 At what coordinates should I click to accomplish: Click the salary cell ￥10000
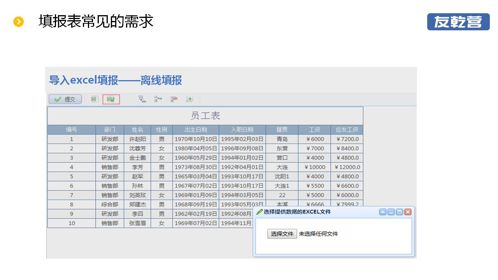(x=314, y=167)
